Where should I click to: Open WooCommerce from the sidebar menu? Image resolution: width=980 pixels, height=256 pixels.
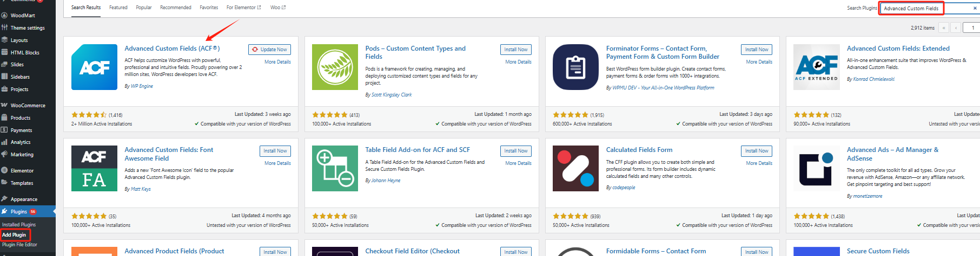pos(28,106)
